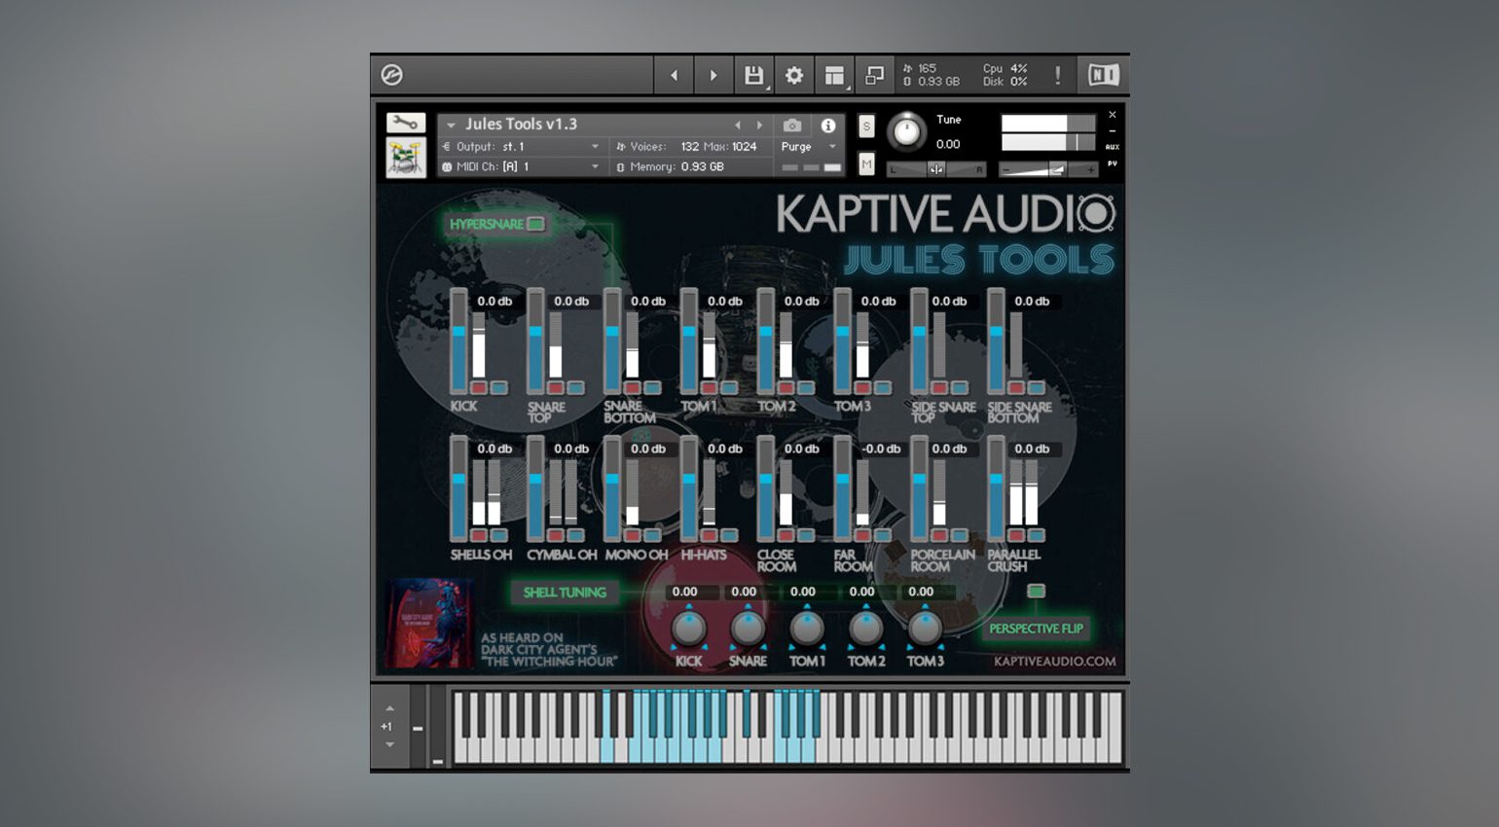Open Kontakt options gear icon

[794, 75]
